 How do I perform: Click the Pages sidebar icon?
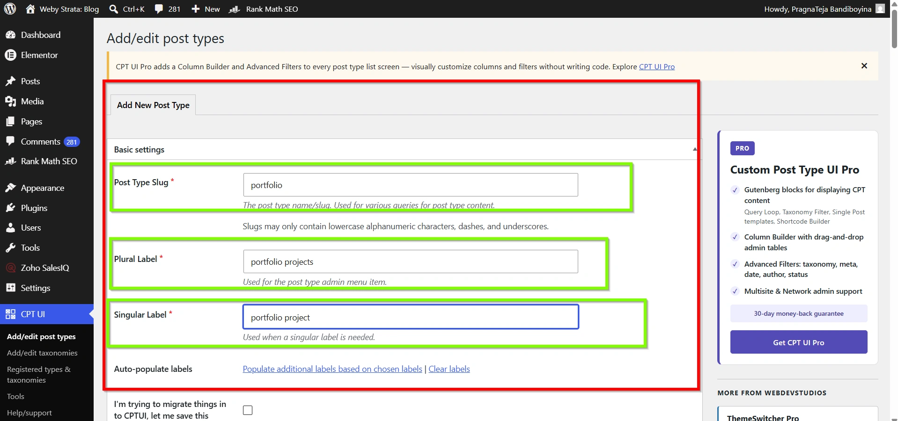10,122
